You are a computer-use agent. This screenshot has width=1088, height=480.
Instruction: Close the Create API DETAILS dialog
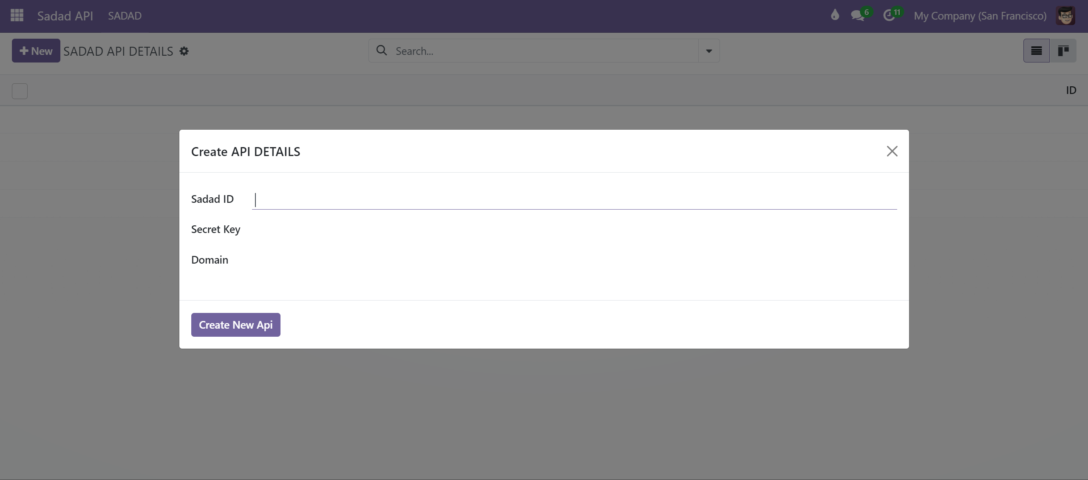(892, 151)
